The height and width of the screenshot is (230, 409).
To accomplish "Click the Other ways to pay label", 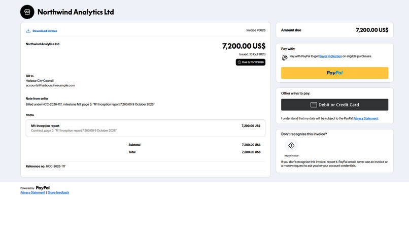I will 295,93.
